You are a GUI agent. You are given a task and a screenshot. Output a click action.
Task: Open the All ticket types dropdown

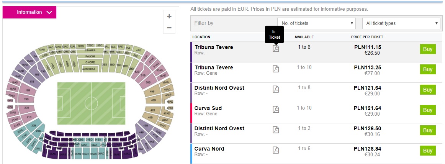401,23
